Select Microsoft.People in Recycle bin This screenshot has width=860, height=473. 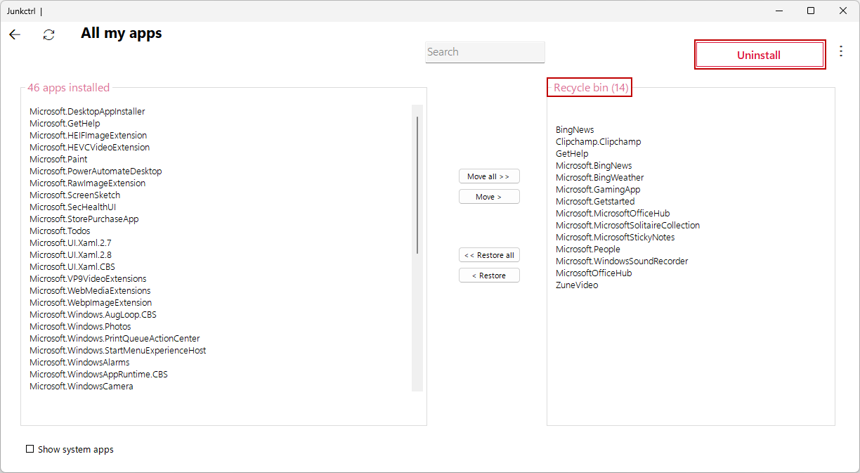click(588, 250)
